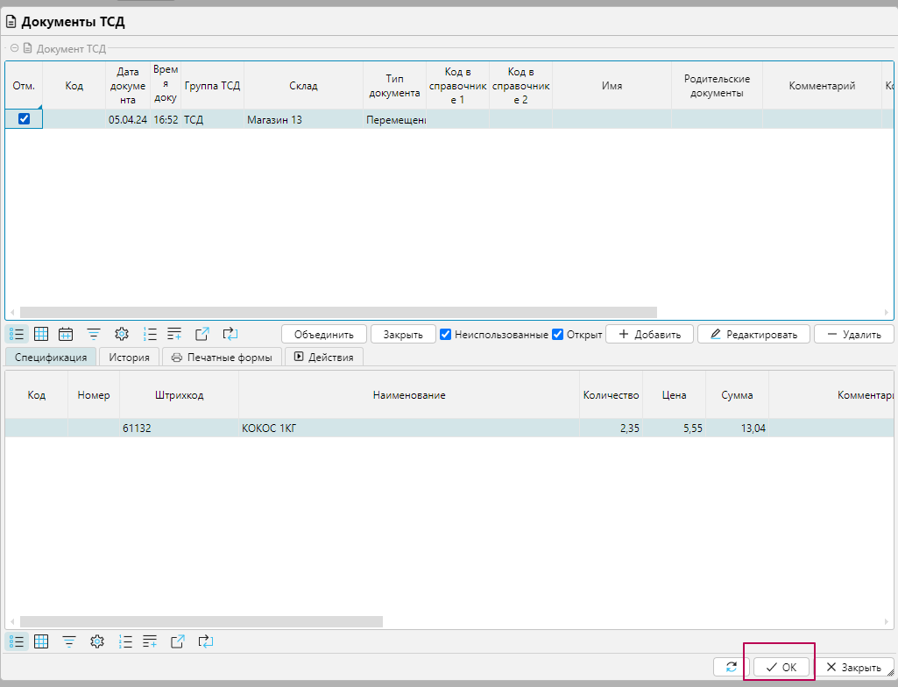898x687 pixels.
Task: Click the export icon in the bottom specification toolbar
Action: tap(178, 641)
